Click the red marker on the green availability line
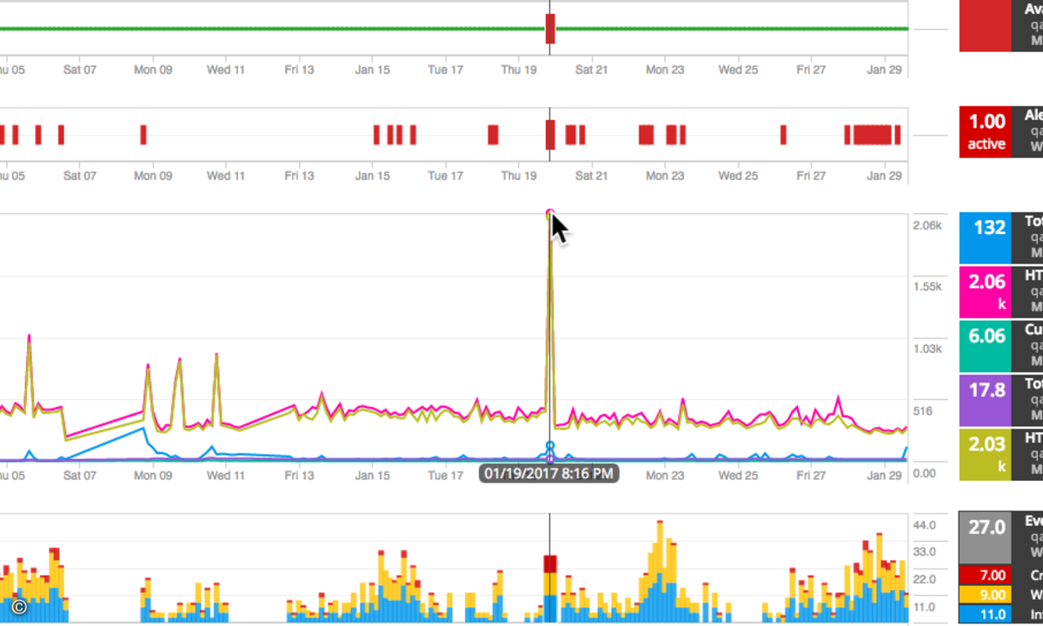This screenshot has width=1043, height=626. (550, 29)
